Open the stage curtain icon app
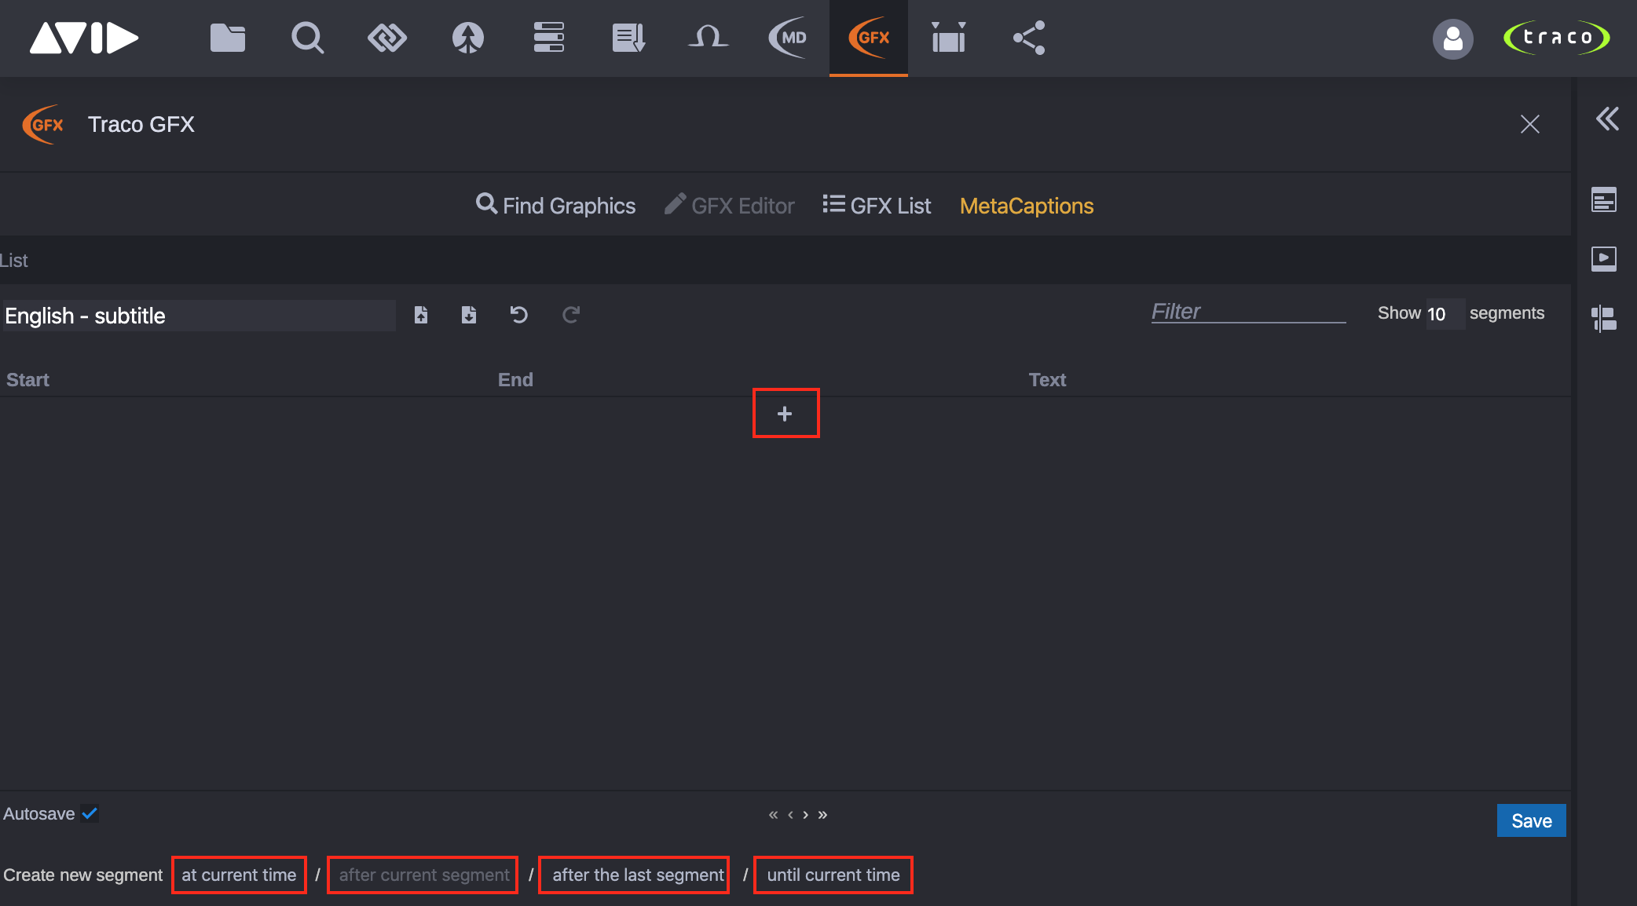 tap(949, 38)
